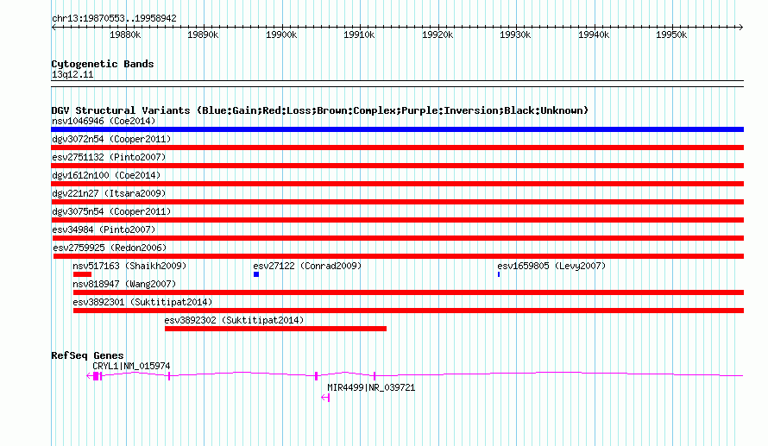Screen dimensions: 768x446
Task: Click the red esv3892302 loss bar
Action: pos(275,329)
